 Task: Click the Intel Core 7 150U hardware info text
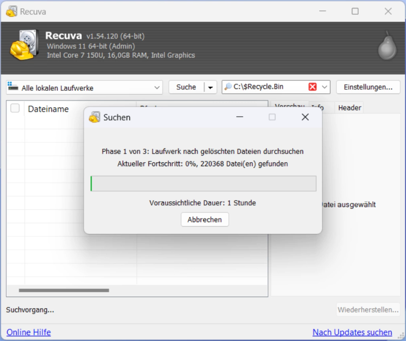(121, 55)
